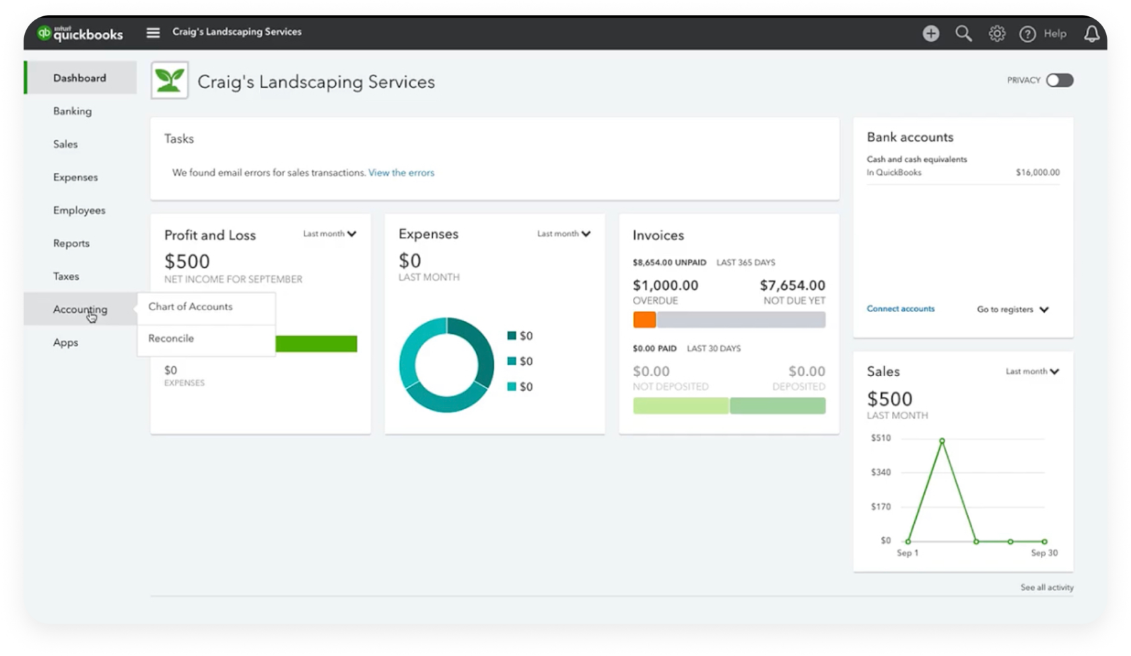Click the search magnifier icon
The width and height of the screenshot is (1131, 656).
pos(963,32)
